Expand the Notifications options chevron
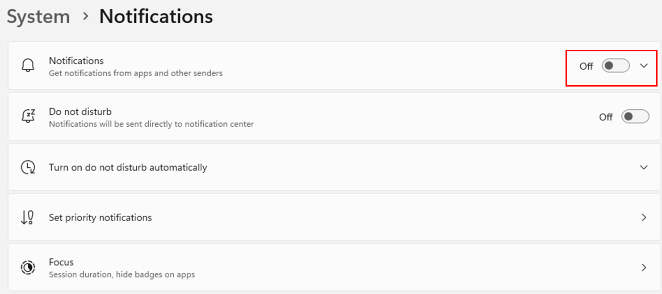662x294 pixels. pyautogui.click(x=644, y=66)
